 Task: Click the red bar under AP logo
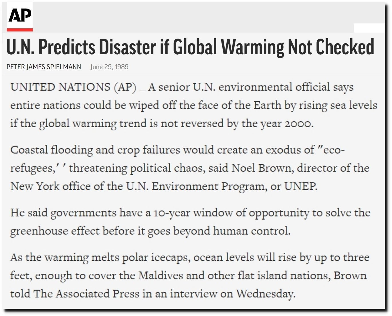tap(20, 30)
